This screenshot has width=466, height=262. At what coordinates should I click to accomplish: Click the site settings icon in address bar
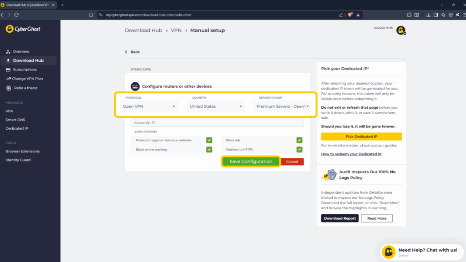tap(101, 15)
